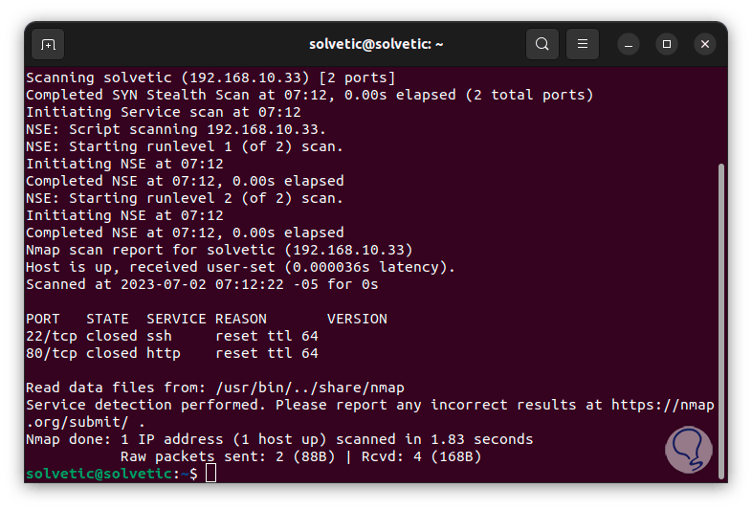
Task: Click the cursor block at the prompt
Action: coord(210,474)
